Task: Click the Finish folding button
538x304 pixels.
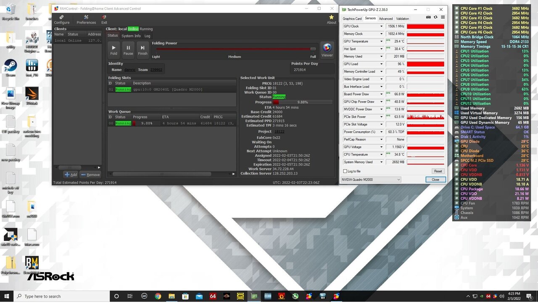Action: click(x=143, y=49)
